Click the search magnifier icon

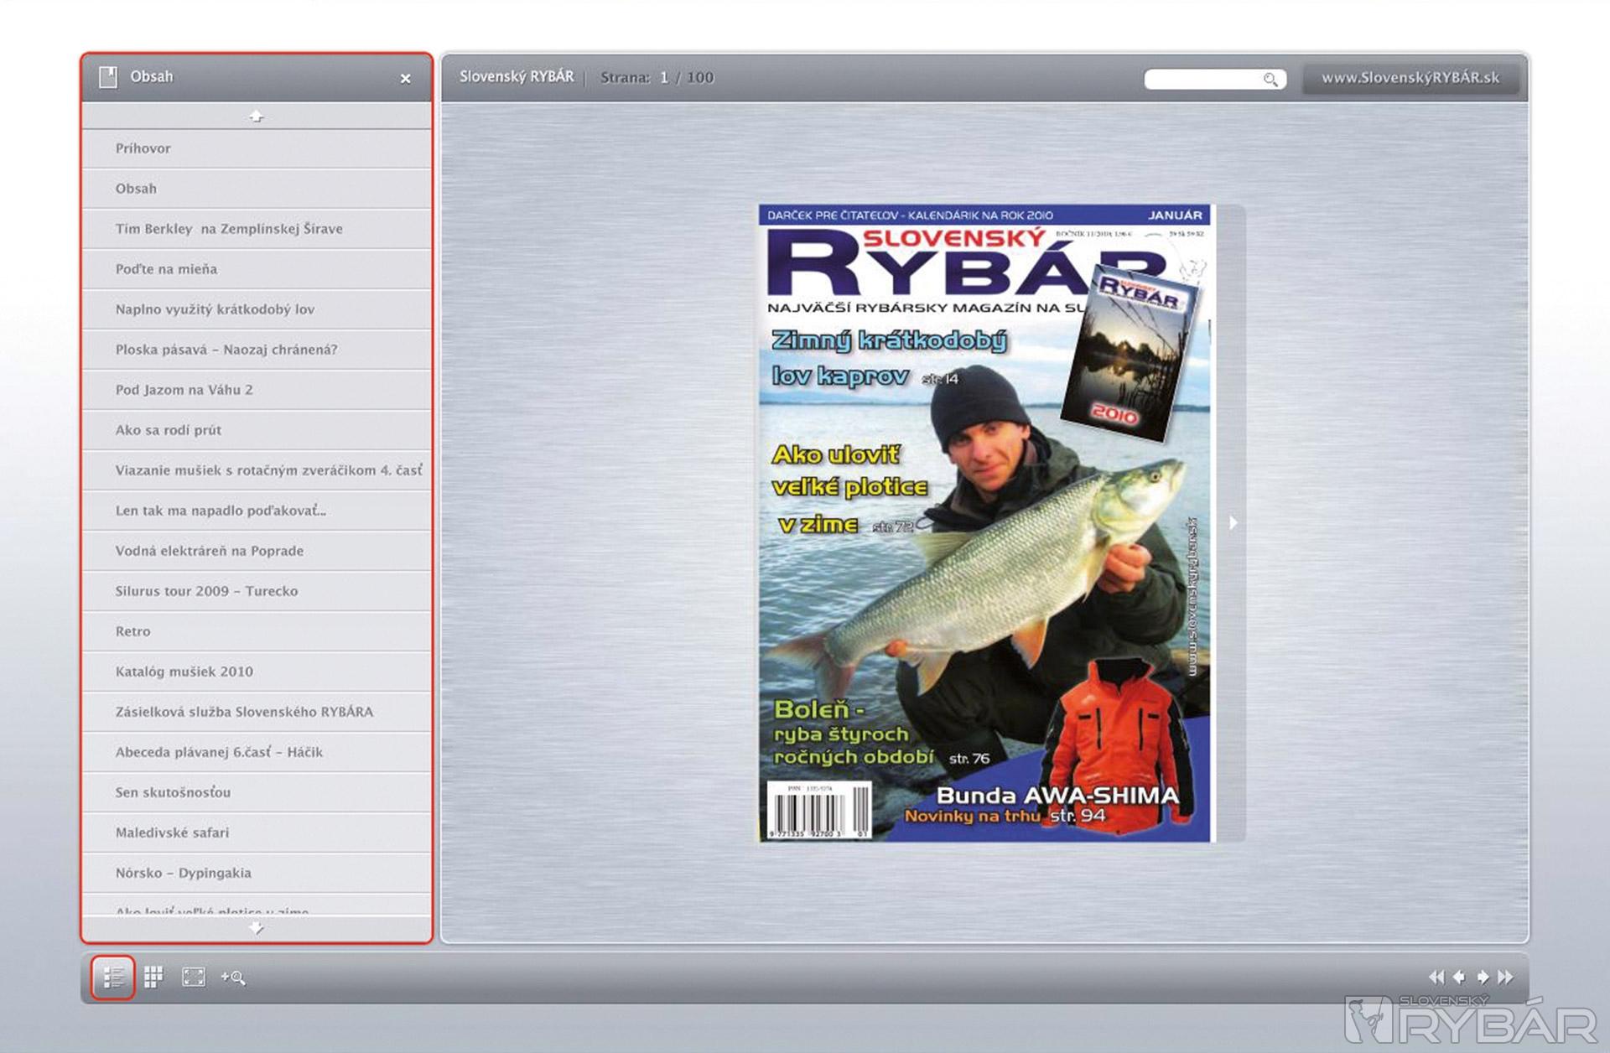coord(1270,79)
